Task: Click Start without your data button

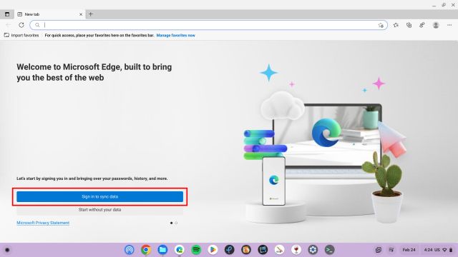Action: [100, 209]
